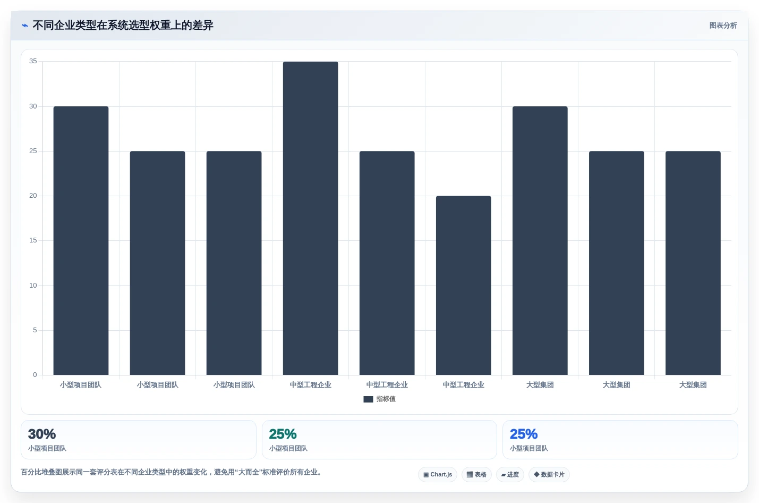Image resolution: width=759 pixels, height=503 pixels.
Task: Toggle the 指标值 legend item
Action: (x=380, y=399)
